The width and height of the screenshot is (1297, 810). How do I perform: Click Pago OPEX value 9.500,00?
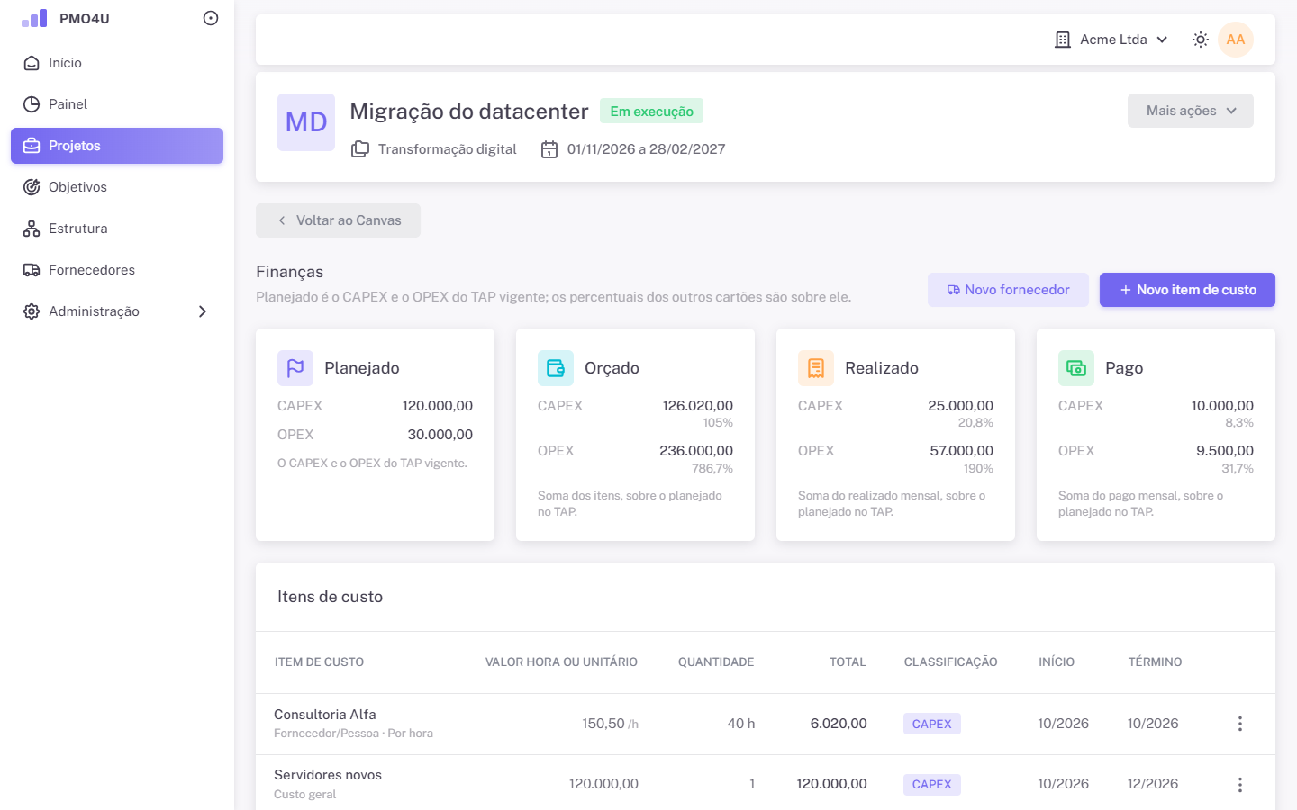(x=1225, y=451)
